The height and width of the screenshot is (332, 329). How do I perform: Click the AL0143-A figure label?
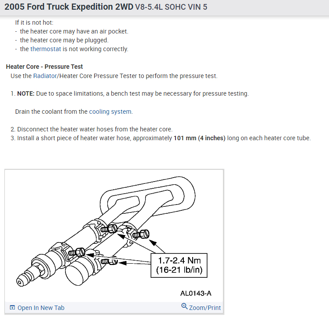tap(196, 293)
